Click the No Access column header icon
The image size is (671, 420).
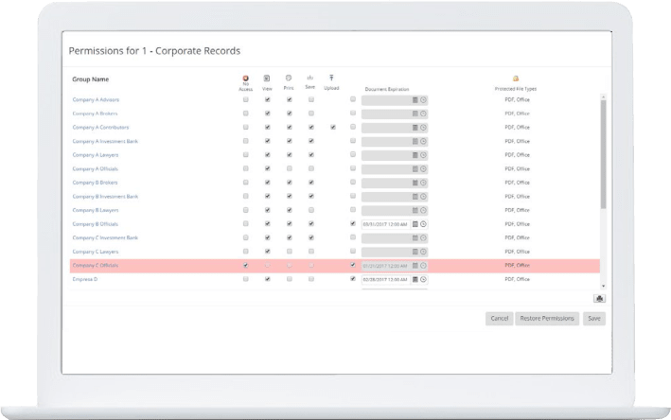coord(246,79)
